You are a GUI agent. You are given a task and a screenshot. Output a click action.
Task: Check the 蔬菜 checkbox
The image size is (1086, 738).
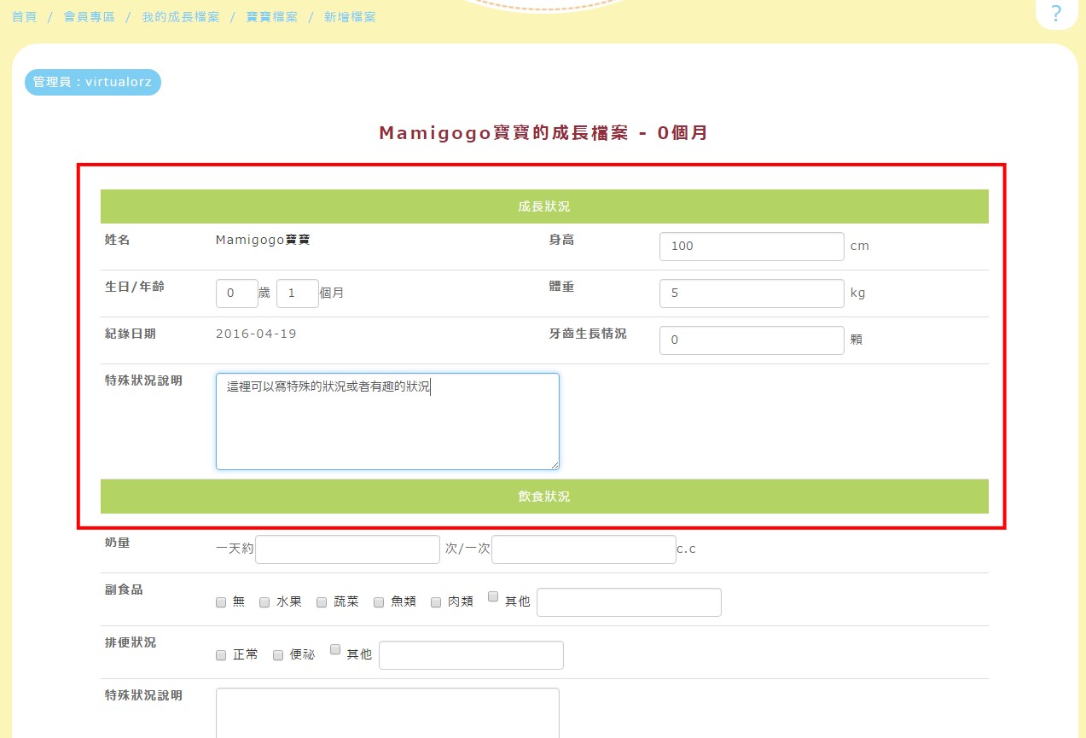[x=322, y=602]
